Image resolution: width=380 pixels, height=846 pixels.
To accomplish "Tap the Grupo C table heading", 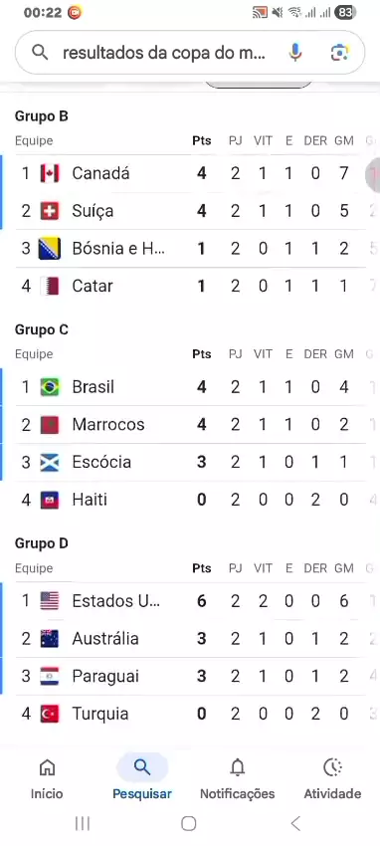I will point(42,329).
